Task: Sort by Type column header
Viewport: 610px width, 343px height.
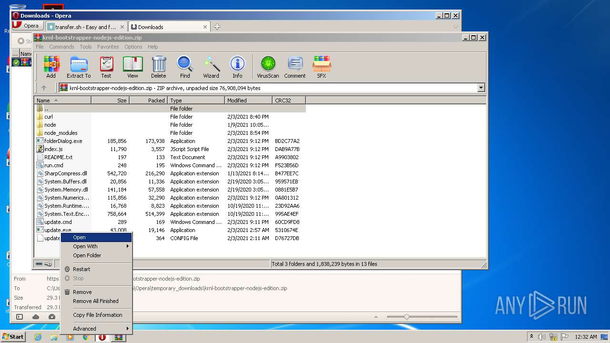Action: click(196, 101)
